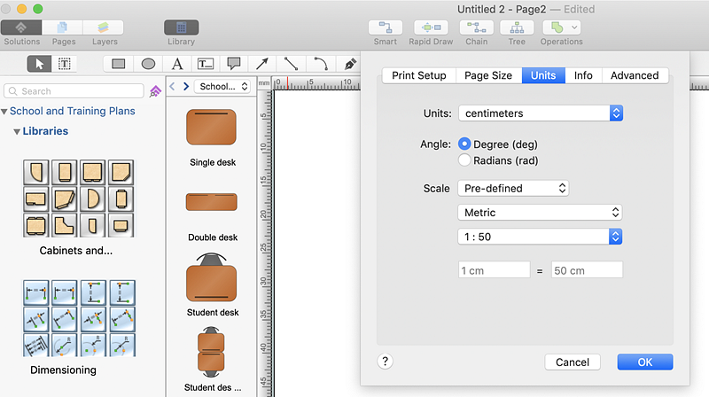Select the Rectangle shape tool
709x397 pixels.
pyautogui.click(x=118, y=64)
